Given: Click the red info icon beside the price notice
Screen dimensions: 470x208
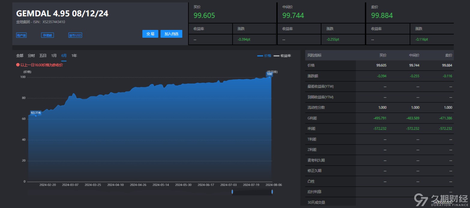Looking at the screenshot, I should pyautogui.click(x=18, y=65).
